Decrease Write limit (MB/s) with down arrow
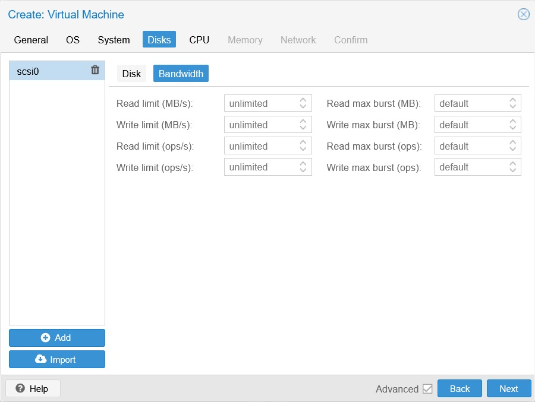 tap(303, 128)
